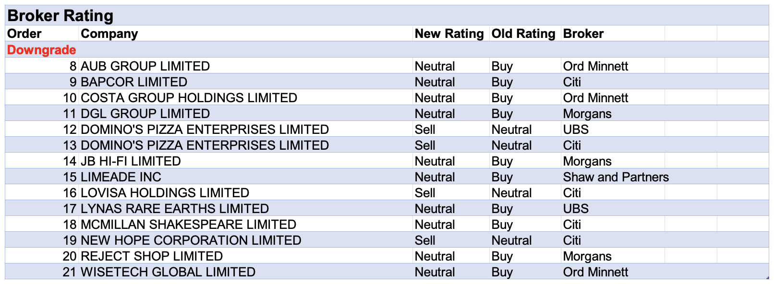
Task: Click LYNAS RARE EARTHS LIMITED cell
Action: click(175, 209)
